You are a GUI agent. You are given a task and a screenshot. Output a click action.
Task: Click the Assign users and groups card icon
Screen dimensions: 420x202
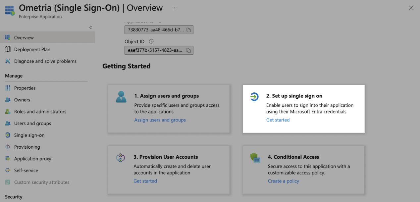point(121,96)
